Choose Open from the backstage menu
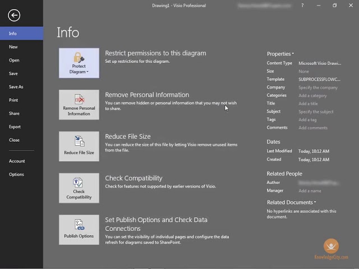 21,60
